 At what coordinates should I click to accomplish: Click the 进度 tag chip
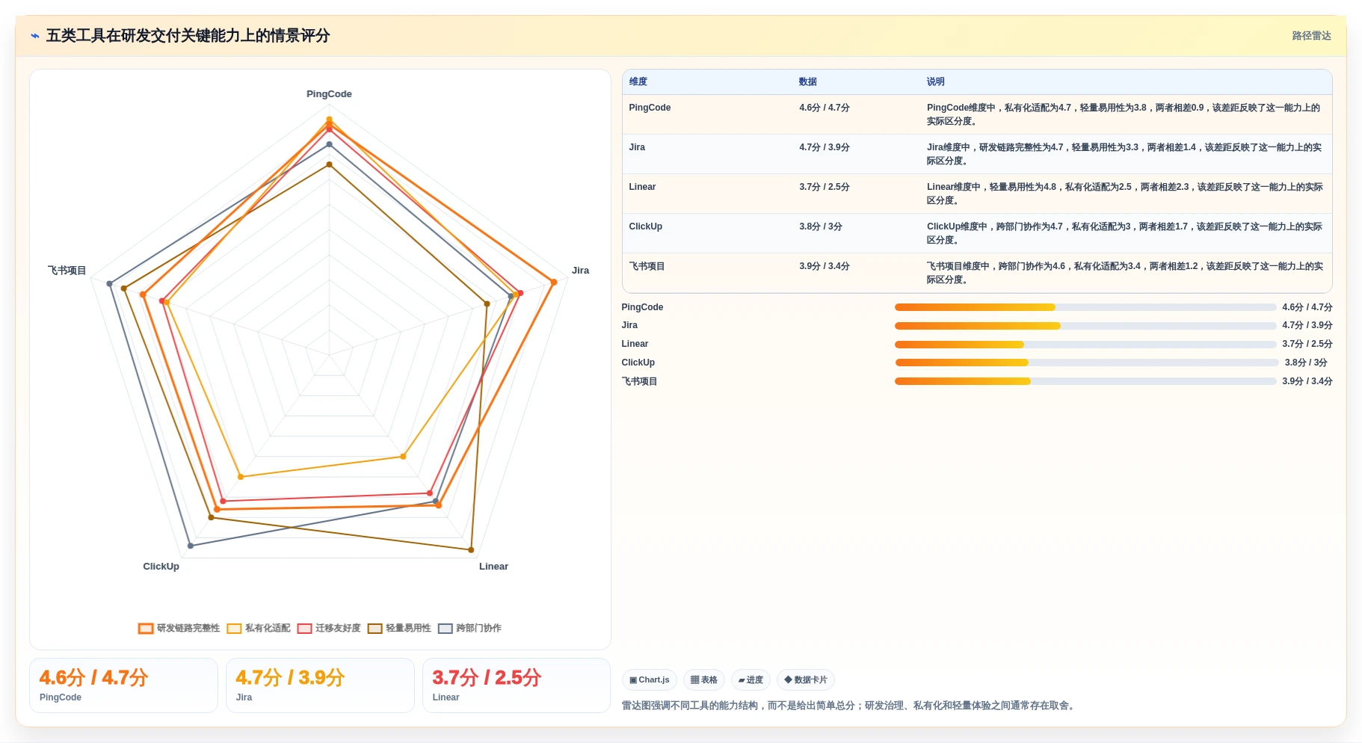pos(751,679)
